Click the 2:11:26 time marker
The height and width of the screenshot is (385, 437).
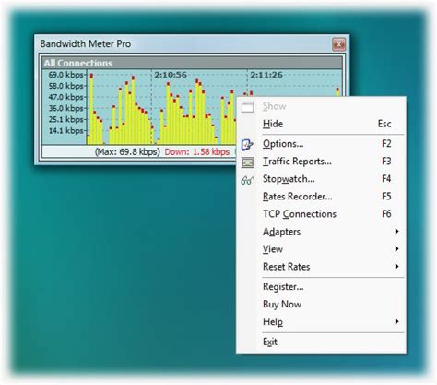coord(266,75)
